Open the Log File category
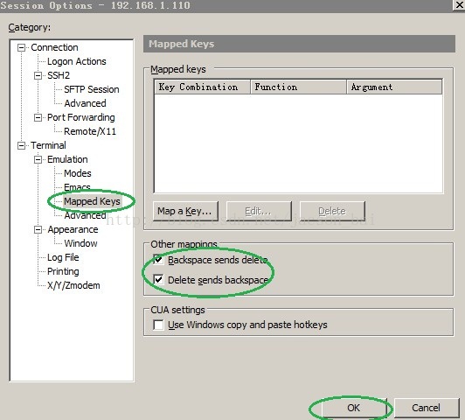Image resolution: width=465 pixels, height=420 pixels. 63,257
